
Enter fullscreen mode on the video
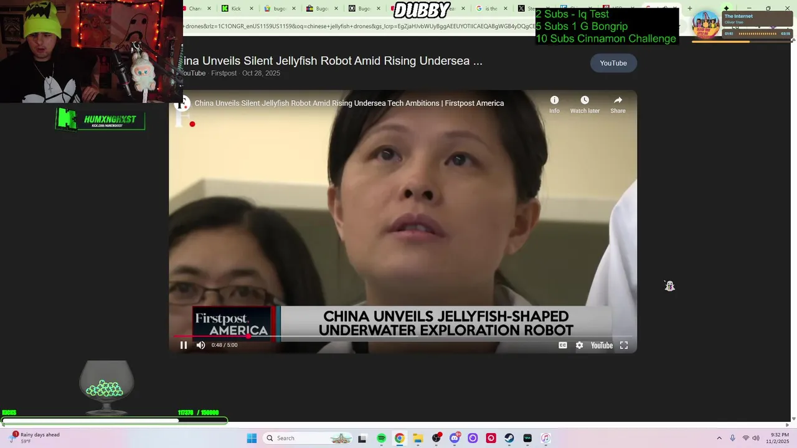pos(624,345)
